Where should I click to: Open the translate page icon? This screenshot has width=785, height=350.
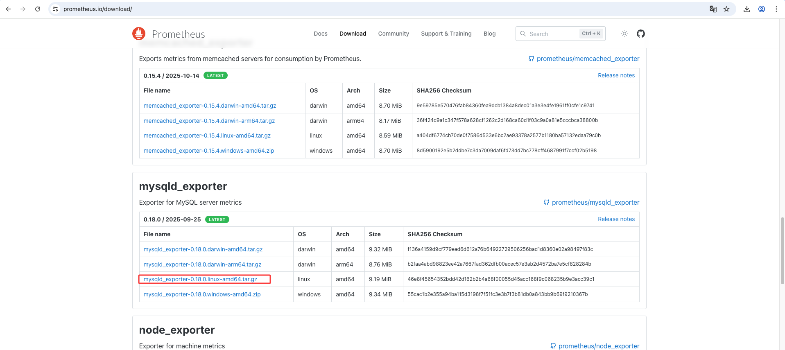pyautogui.click(x=713, y=9)
